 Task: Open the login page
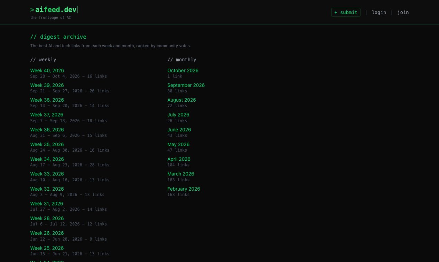click(x=379, y=12)
